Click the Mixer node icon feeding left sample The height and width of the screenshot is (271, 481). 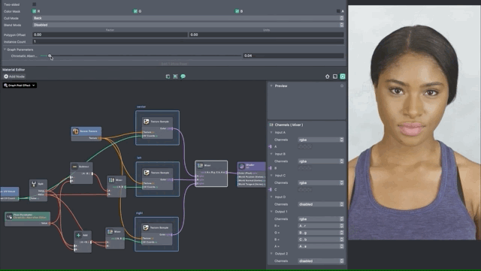click(x=111, y=180)
